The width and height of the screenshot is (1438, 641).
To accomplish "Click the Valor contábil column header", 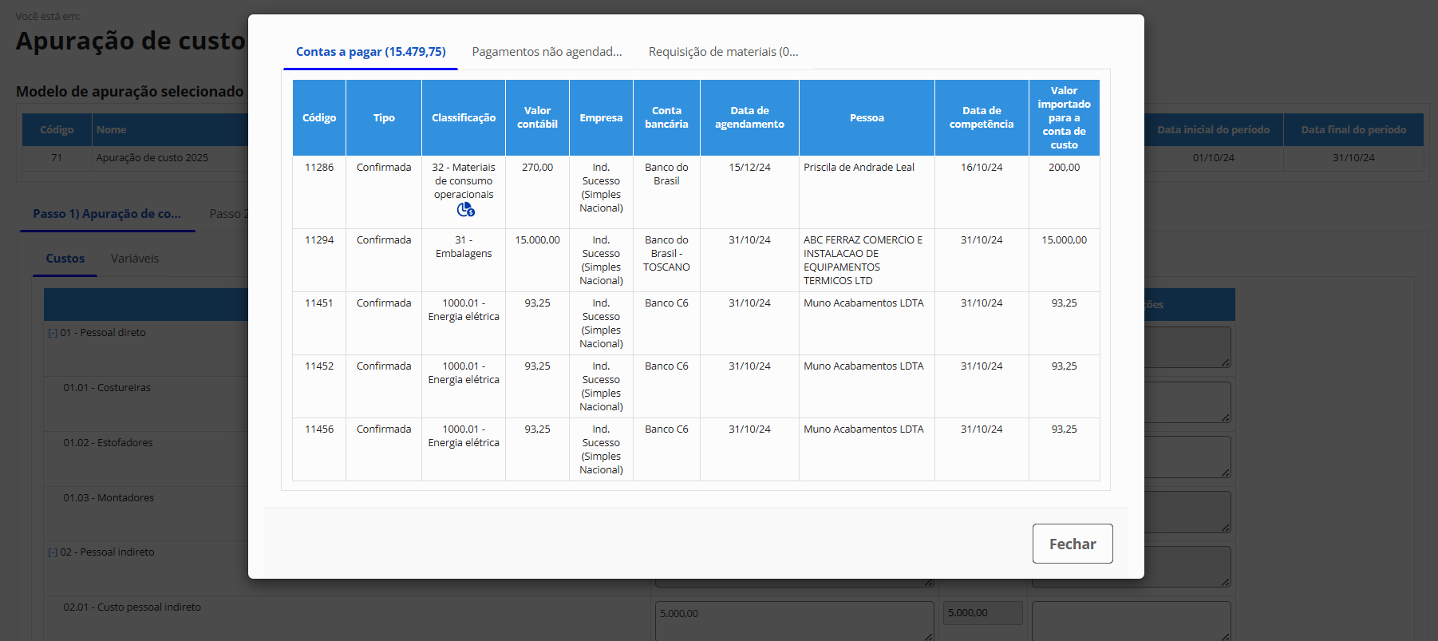I will pos(537,118).
